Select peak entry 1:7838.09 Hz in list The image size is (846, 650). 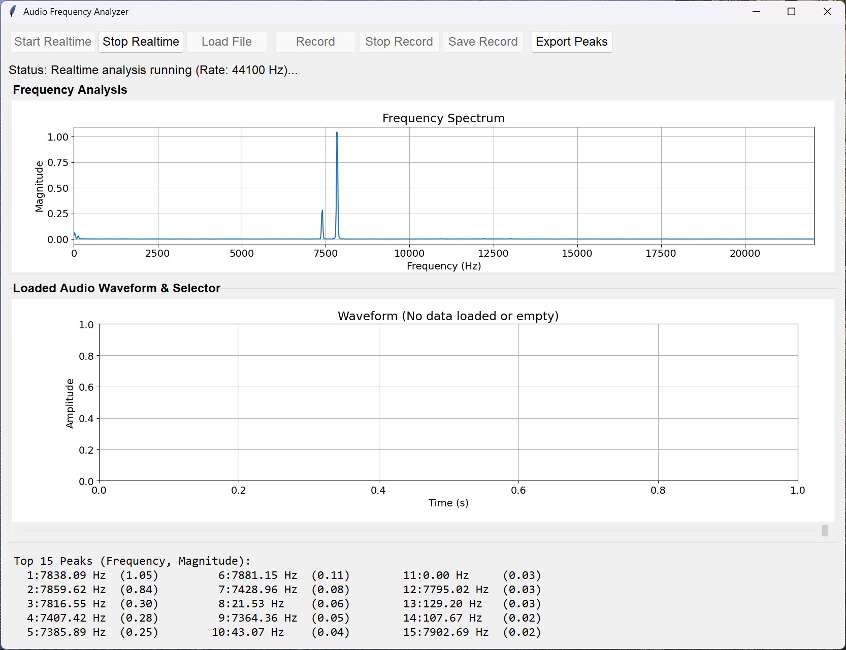tap(92, 575)
